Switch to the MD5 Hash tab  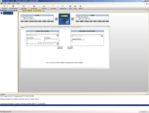click(x=46, y=27)
